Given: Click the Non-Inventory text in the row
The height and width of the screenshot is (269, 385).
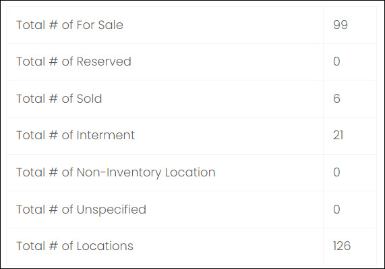Looking at the screenshot, I should [119, 172].
